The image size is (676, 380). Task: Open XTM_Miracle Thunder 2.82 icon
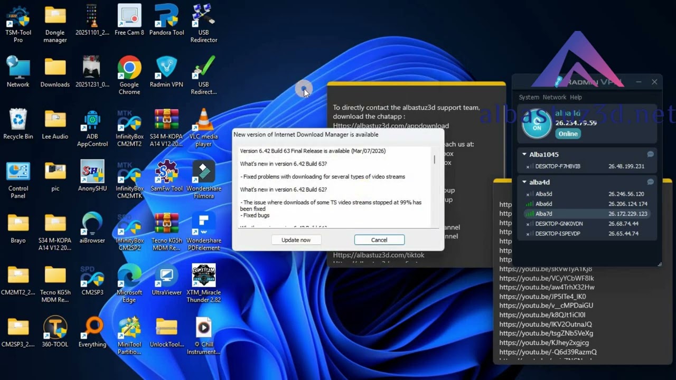click(x=204, y=283)
